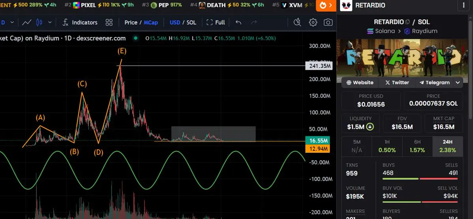
Task: Select USD as chart currency
Action: [175, 22]
